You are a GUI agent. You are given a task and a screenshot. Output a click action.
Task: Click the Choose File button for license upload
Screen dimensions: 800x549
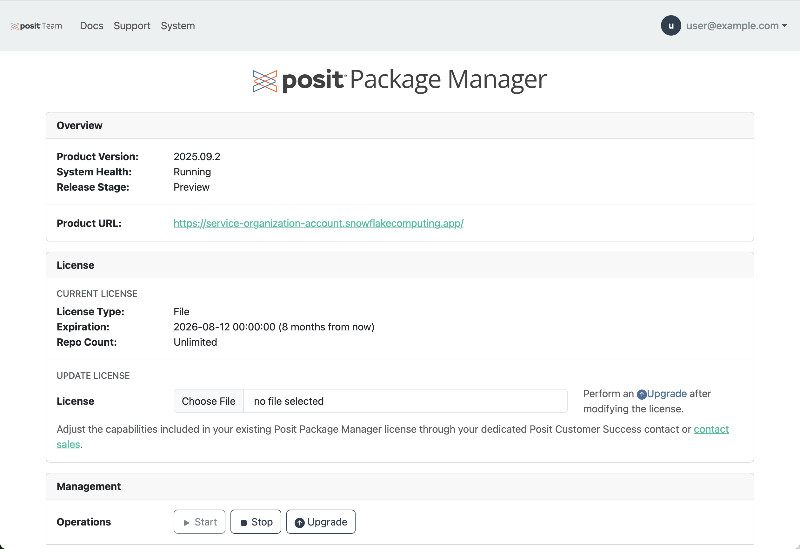click(x=208, y=401)
